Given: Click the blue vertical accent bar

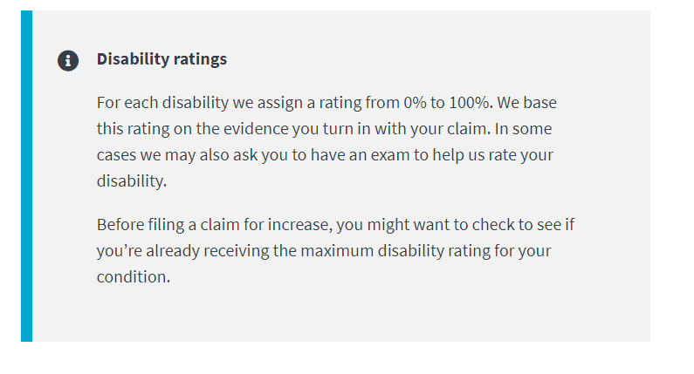Looking at the screenshot, I should coord(26,176).
